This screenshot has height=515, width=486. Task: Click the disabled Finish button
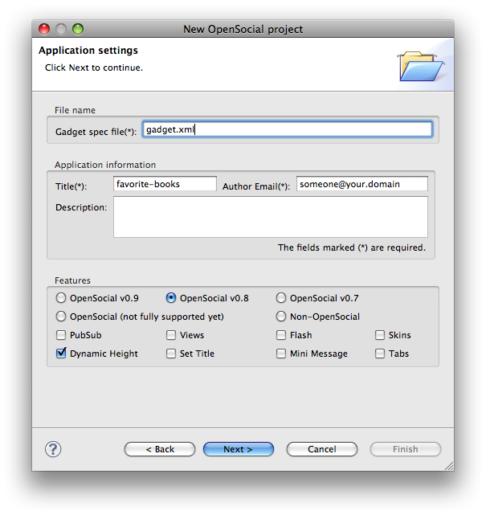406,449
